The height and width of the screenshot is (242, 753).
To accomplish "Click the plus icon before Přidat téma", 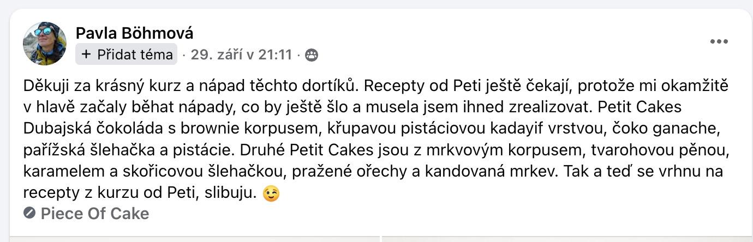I will pyautogui.click(x=86, y=55).
